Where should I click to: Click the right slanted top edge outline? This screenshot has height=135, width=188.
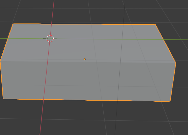click(x=166, y=44)
